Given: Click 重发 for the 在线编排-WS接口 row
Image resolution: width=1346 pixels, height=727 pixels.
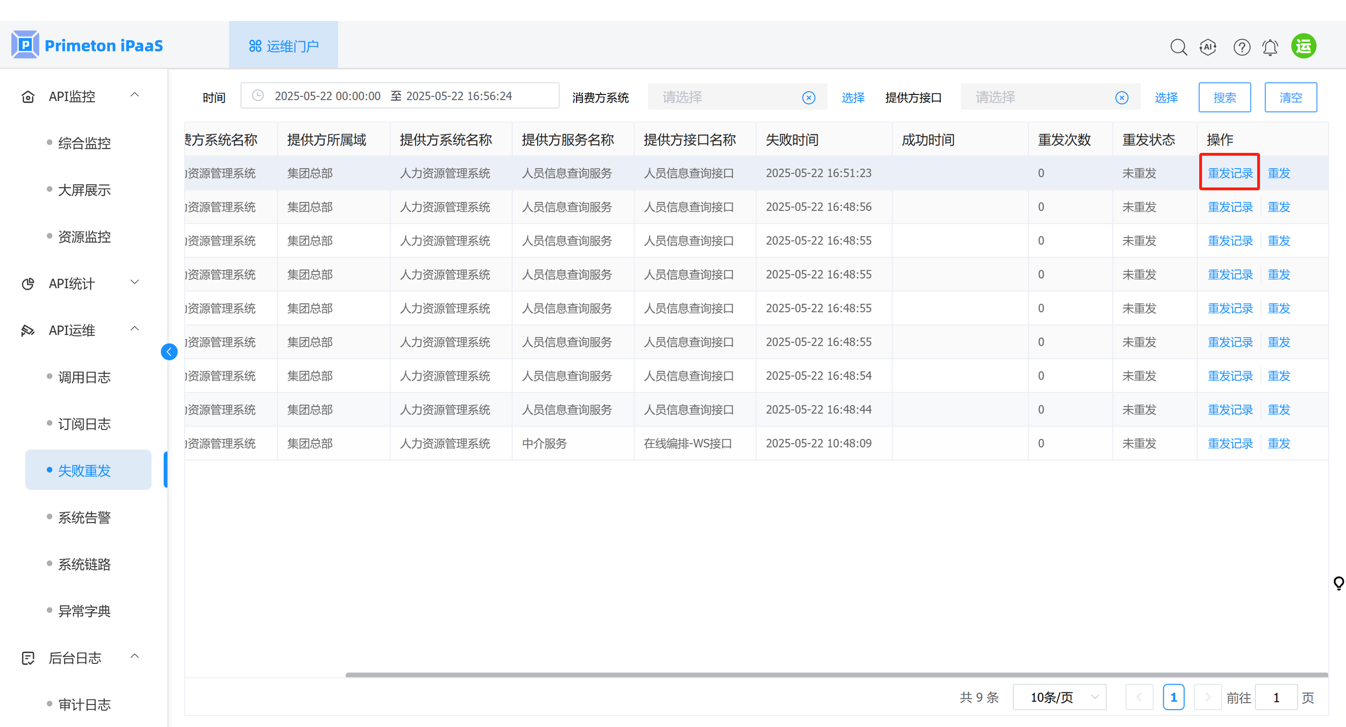Looking at the screenshot, I should (x=1279, y=443).
